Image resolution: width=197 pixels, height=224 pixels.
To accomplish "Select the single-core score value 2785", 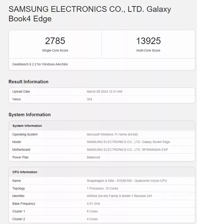I will coord(55,41).
